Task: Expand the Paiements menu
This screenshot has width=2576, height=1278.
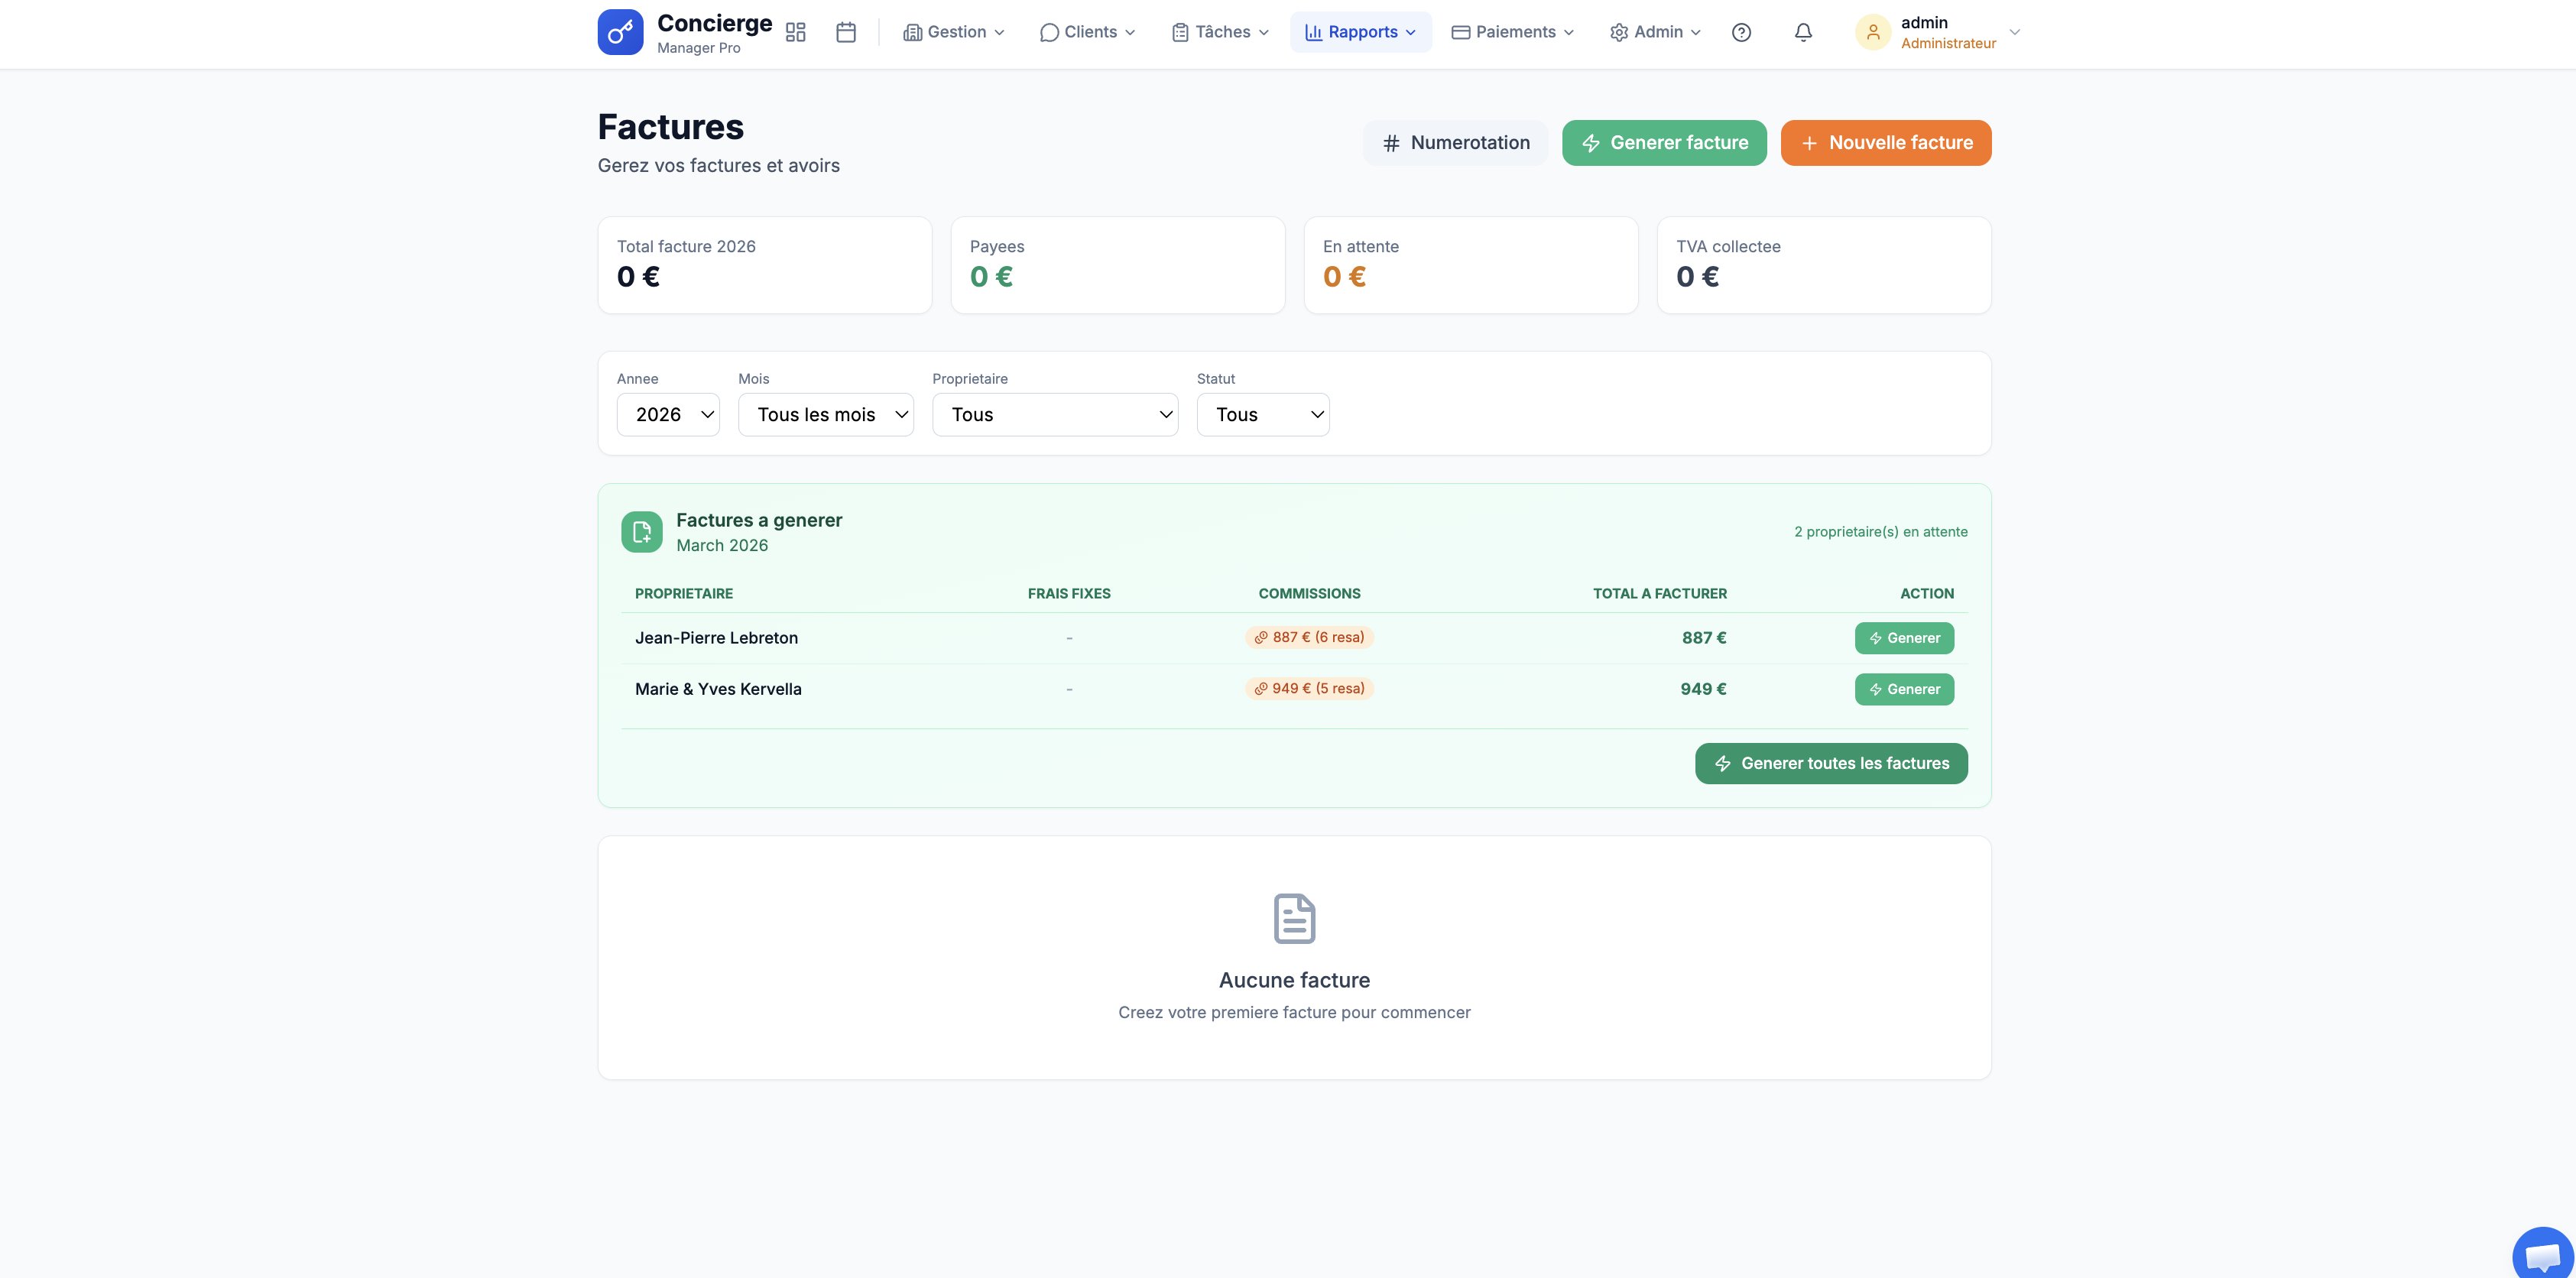Action: pyautogui.click(x=1512, y=32)
